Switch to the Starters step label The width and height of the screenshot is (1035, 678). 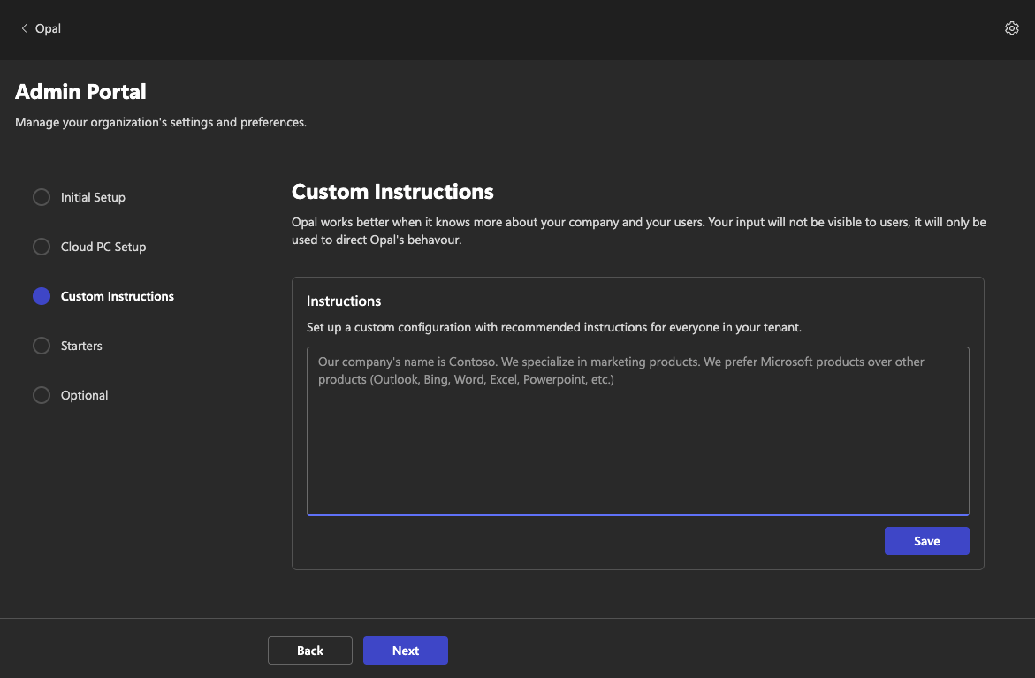81,346
